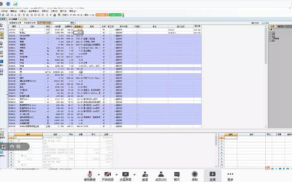Click the 查找 search button
This screenshot has height=182, width=292.
pyautogui.click(x=72, y=23)
